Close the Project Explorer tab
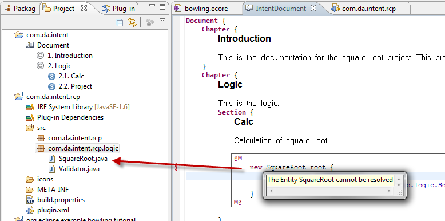 pyautogui.click(x=84, y=8)
